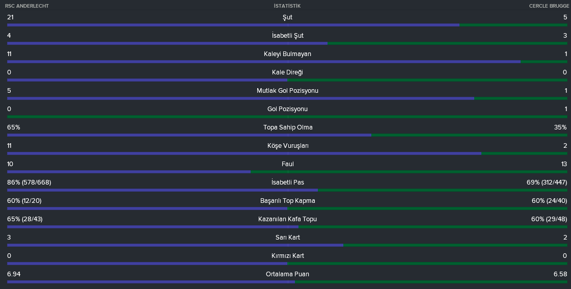Click the Cercle Brugge column header
Screen dimensions: 571x289
(x=549, y=6)
